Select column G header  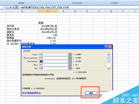[99, 11]
